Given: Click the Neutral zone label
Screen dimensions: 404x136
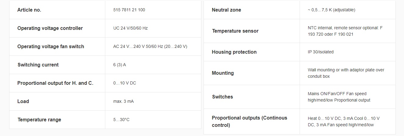Looking at the screenshot, I should [x=226, y=10].
